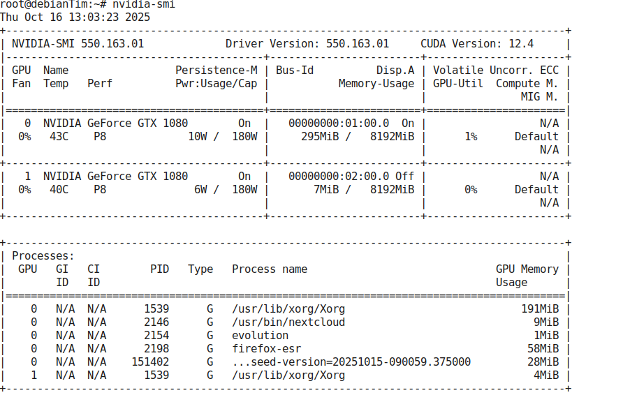Click the 1% GPU-Util value
The image size is (623, 395).
tap(471, 136)
